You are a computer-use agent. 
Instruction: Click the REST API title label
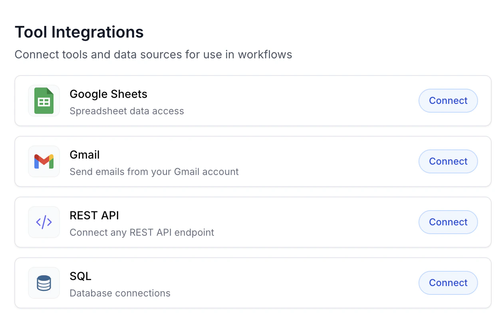click(94, 215)
